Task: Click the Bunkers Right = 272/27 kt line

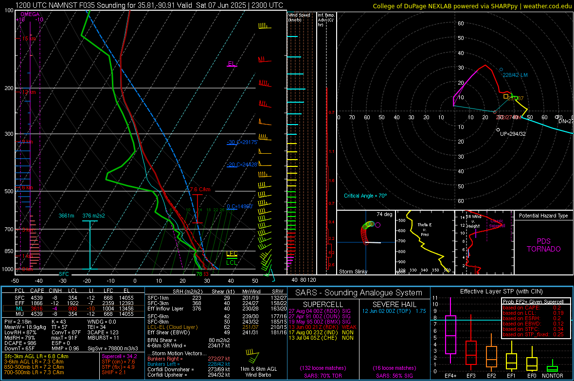Action: 189,359
